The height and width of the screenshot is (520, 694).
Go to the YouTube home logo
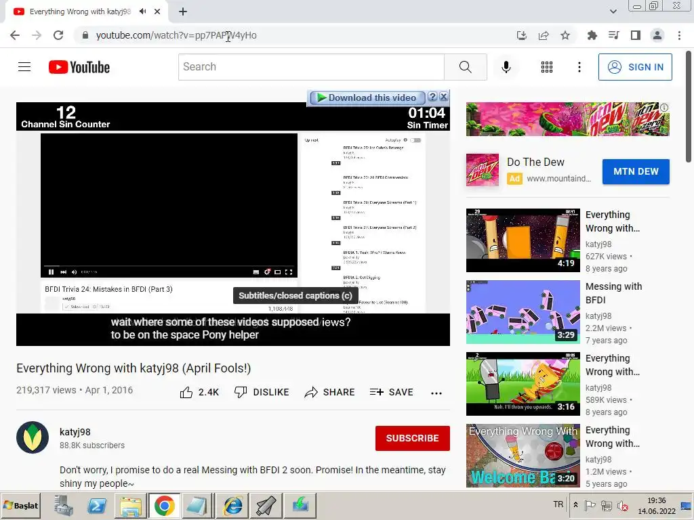pos(79,67)
